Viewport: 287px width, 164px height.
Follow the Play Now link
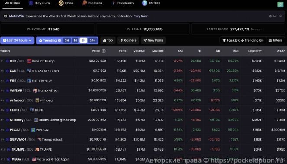(x=140, y=16)
